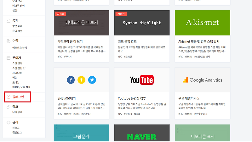Open 방명록 관리 menu item
Image resolution: width=252 pixels, height=142 pixels.
pos(19,6)
